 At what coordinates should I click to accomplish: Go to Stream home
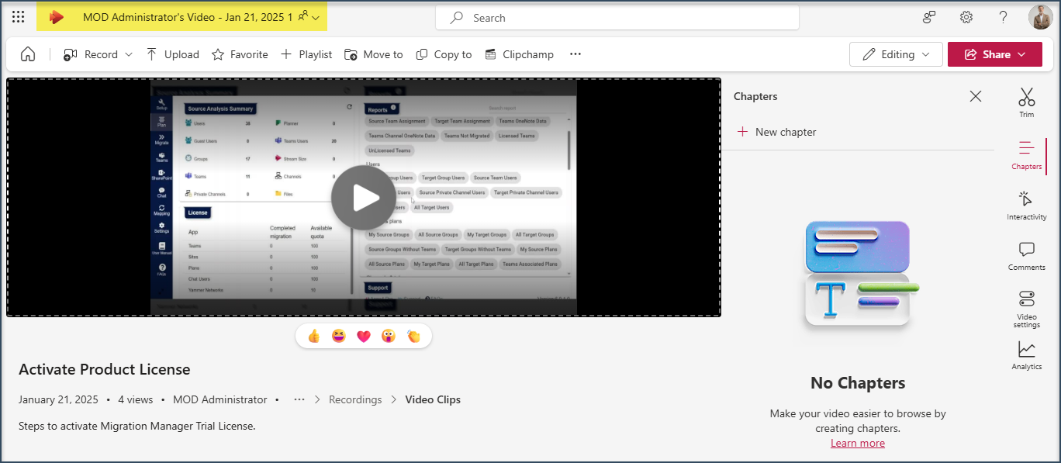27,54
